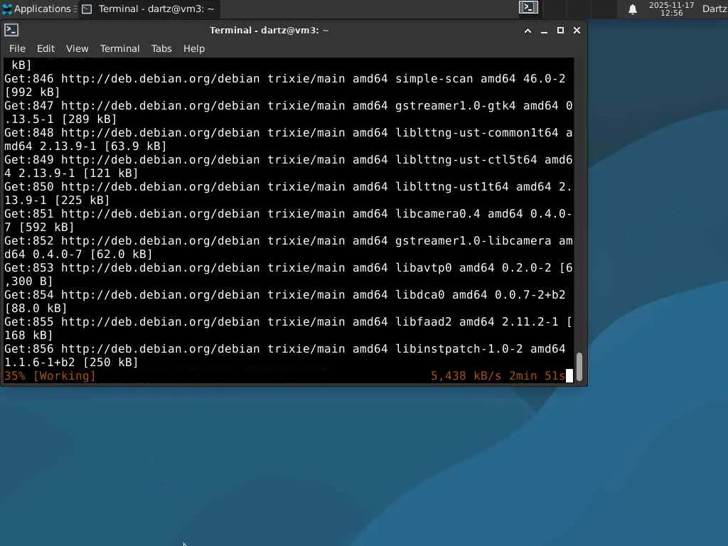Viewport: 728px width, 546px height.
Task: Select the Terminal - dartz@vm3 taskbar button
Action: (148, 9)
